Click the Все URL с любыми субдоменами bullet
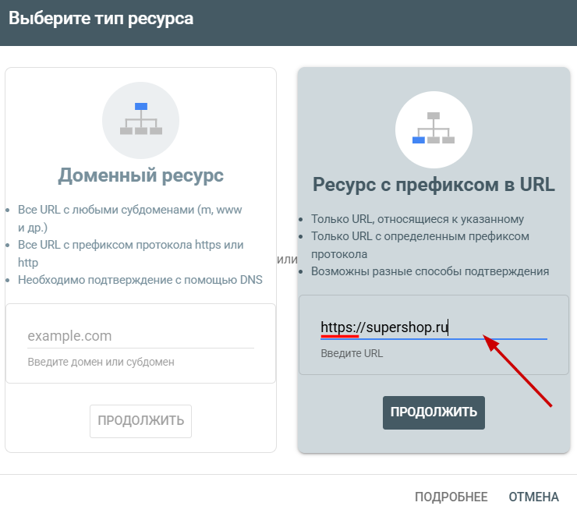This screenshot has width=577, height=513. click(130, 218)
